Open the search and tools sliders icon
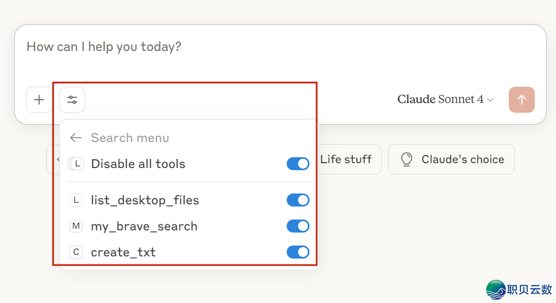Screen dimensions: 556x303 72,100
